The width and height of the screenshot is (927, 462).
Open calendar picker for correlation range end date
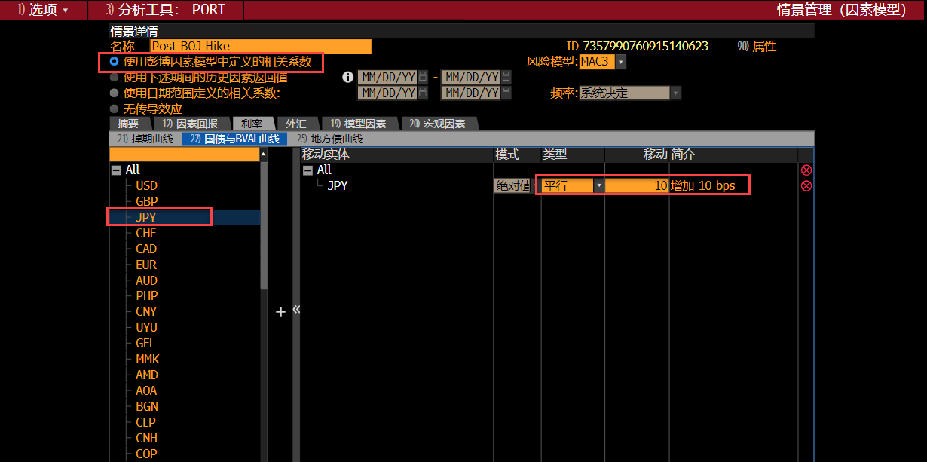[x=506, y=93]
